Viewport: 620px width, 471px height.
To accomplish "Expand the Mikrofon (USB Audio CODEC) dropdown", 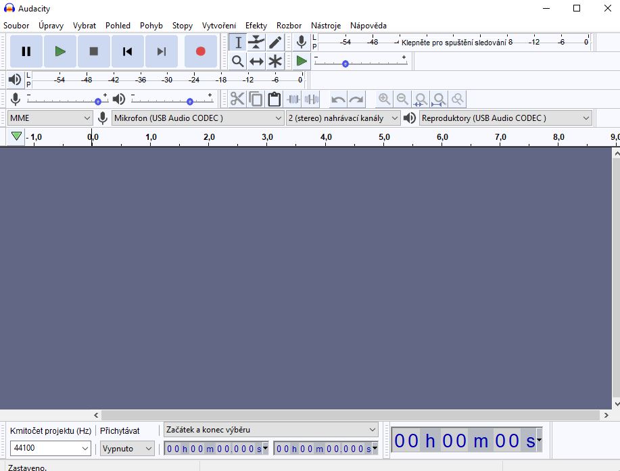I will 197,118.
